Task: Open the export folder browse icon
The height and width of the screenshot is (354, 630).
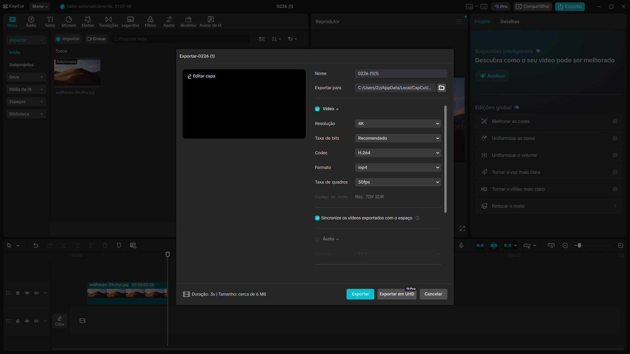Action: tap(442, 88)
